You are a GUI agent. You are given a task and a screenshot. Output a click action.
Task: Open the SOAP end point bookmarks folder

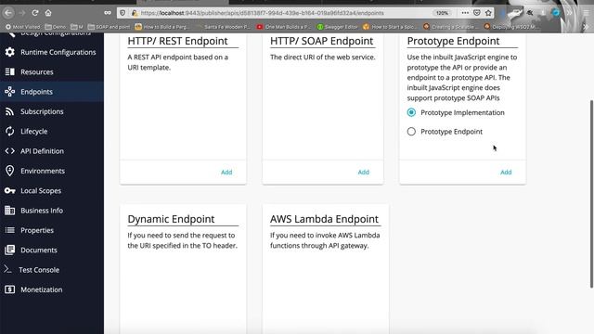(110, 27)
